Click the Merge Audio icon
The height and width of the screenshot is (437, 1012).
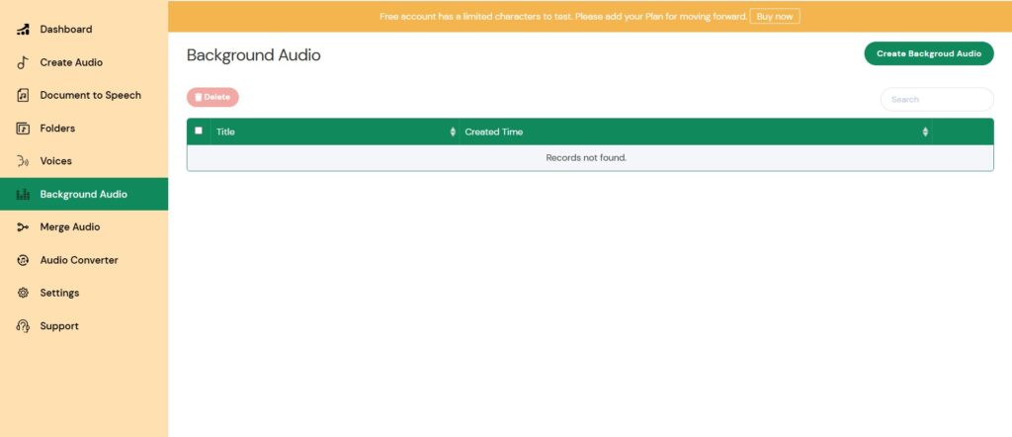pos(23,227)
